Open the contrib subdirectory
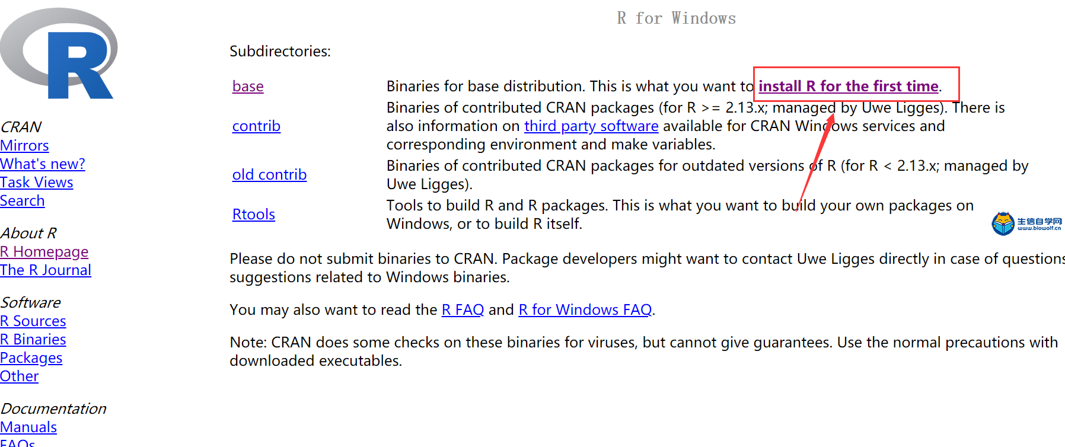 [256, 126]
